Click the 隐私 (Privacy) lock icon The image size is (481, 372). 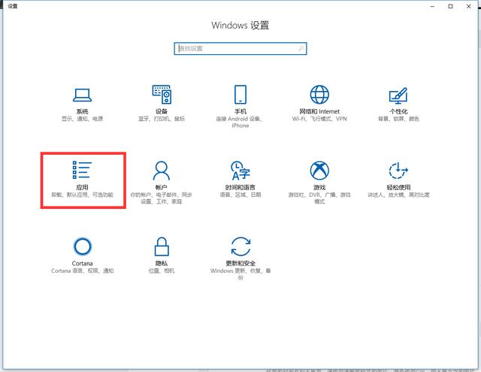tap(162, 246)
